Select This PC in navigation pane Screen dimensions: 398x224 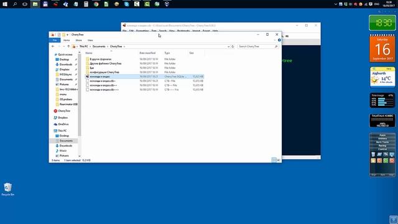pyautogui.click(x=62, y=131)
